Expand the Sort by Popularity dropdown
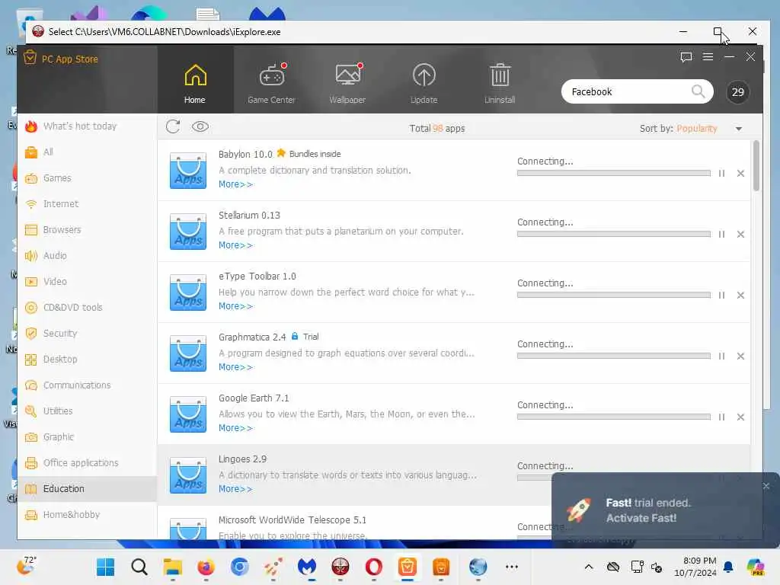 click(739, 129)
